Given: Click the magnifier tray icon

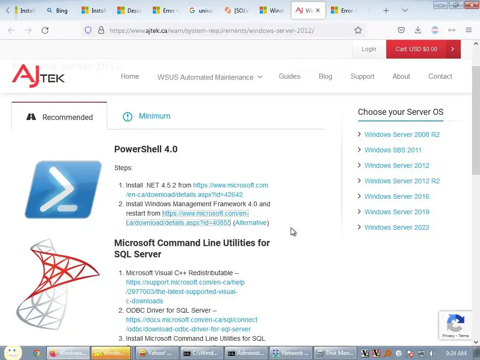Looking at the screenshot, I should coord(388,353).
